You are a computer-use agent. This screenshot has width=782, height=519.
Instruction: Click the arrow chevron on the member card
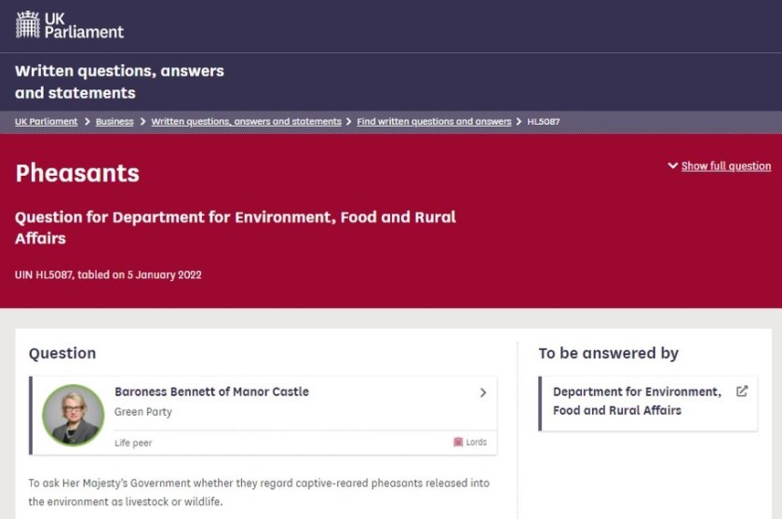point(482,393)
